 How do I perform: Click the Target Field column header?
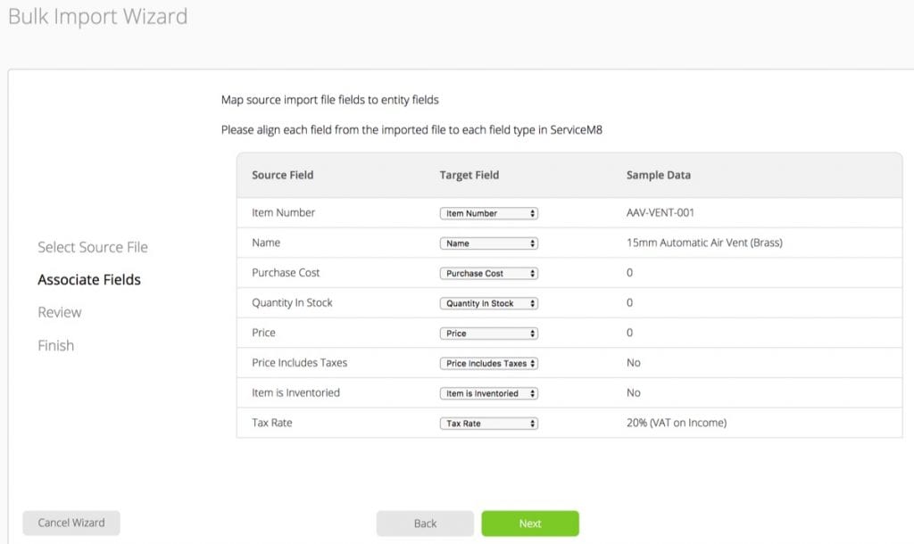click(x=469, y=175)
